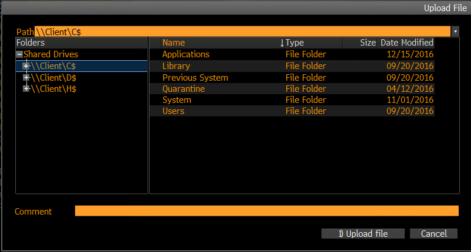Select the Users folder

(x=173, y=111)
